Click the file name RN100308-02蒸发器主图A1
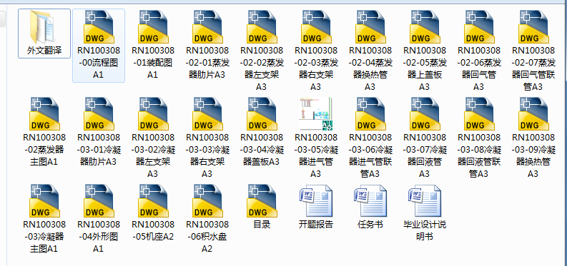567x266 pixels. [44, 150]
